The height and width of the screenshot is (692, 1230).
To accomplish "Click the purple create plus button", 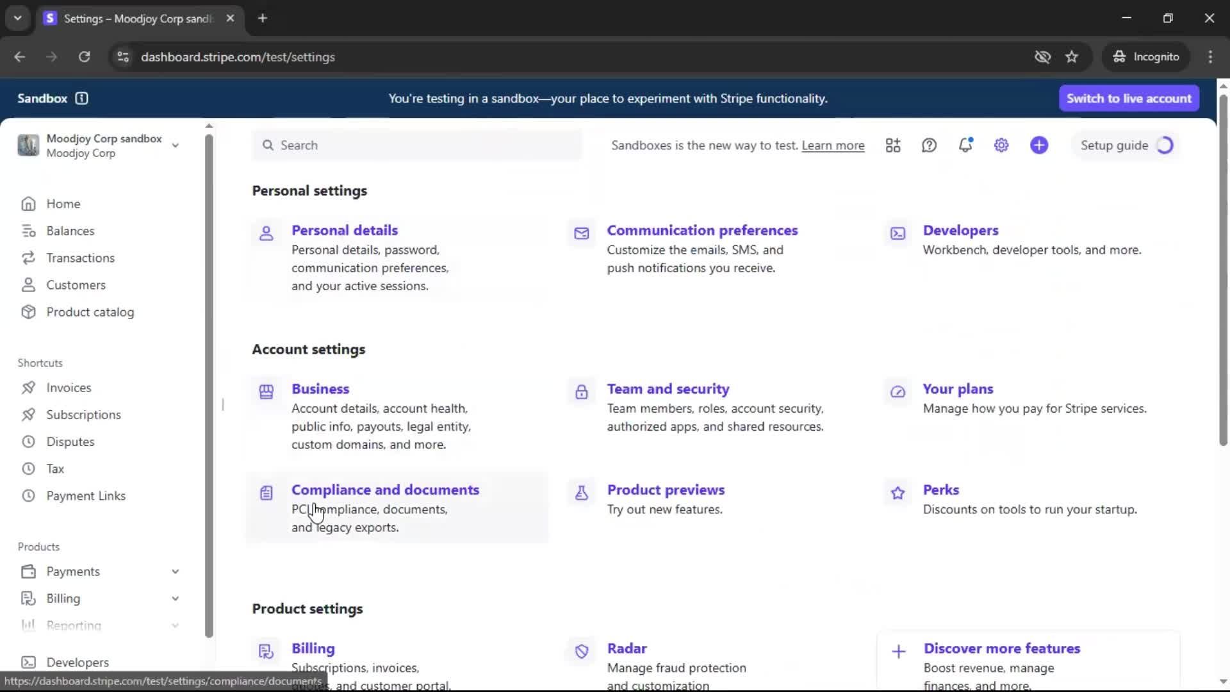I will pos(1039,145).
